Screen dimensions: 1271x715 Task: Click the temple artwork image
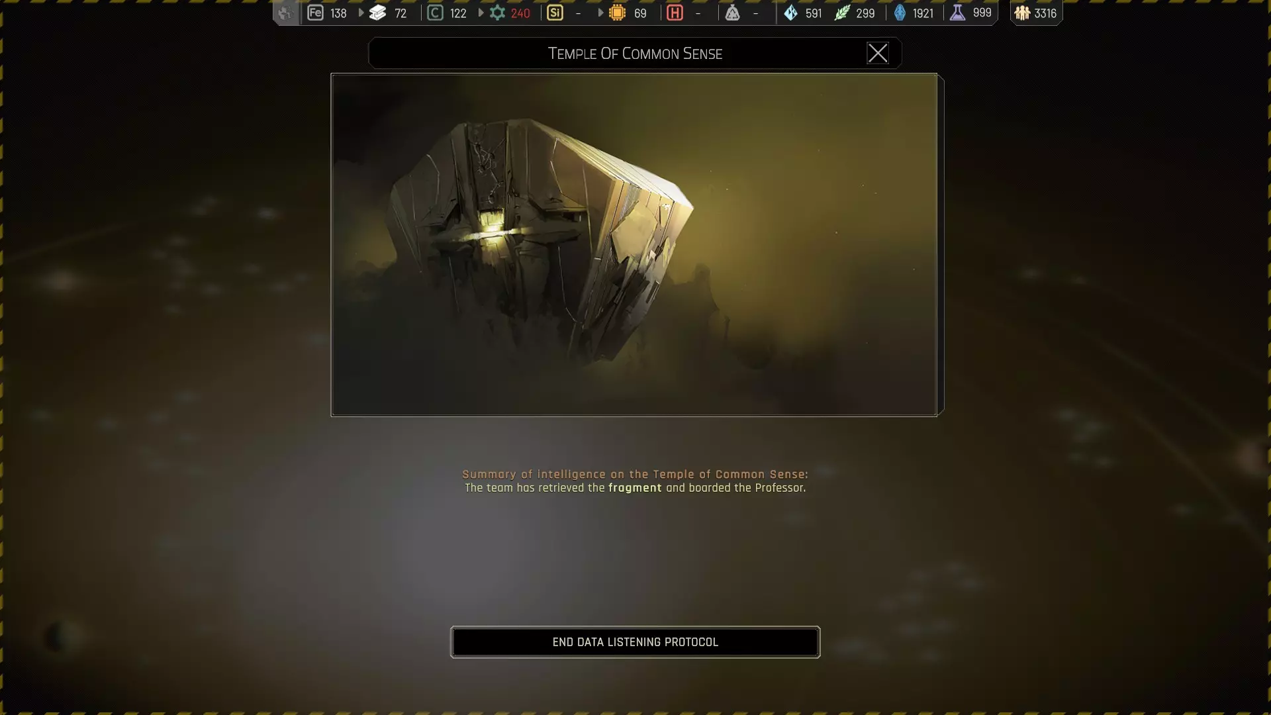click(634, 244)
